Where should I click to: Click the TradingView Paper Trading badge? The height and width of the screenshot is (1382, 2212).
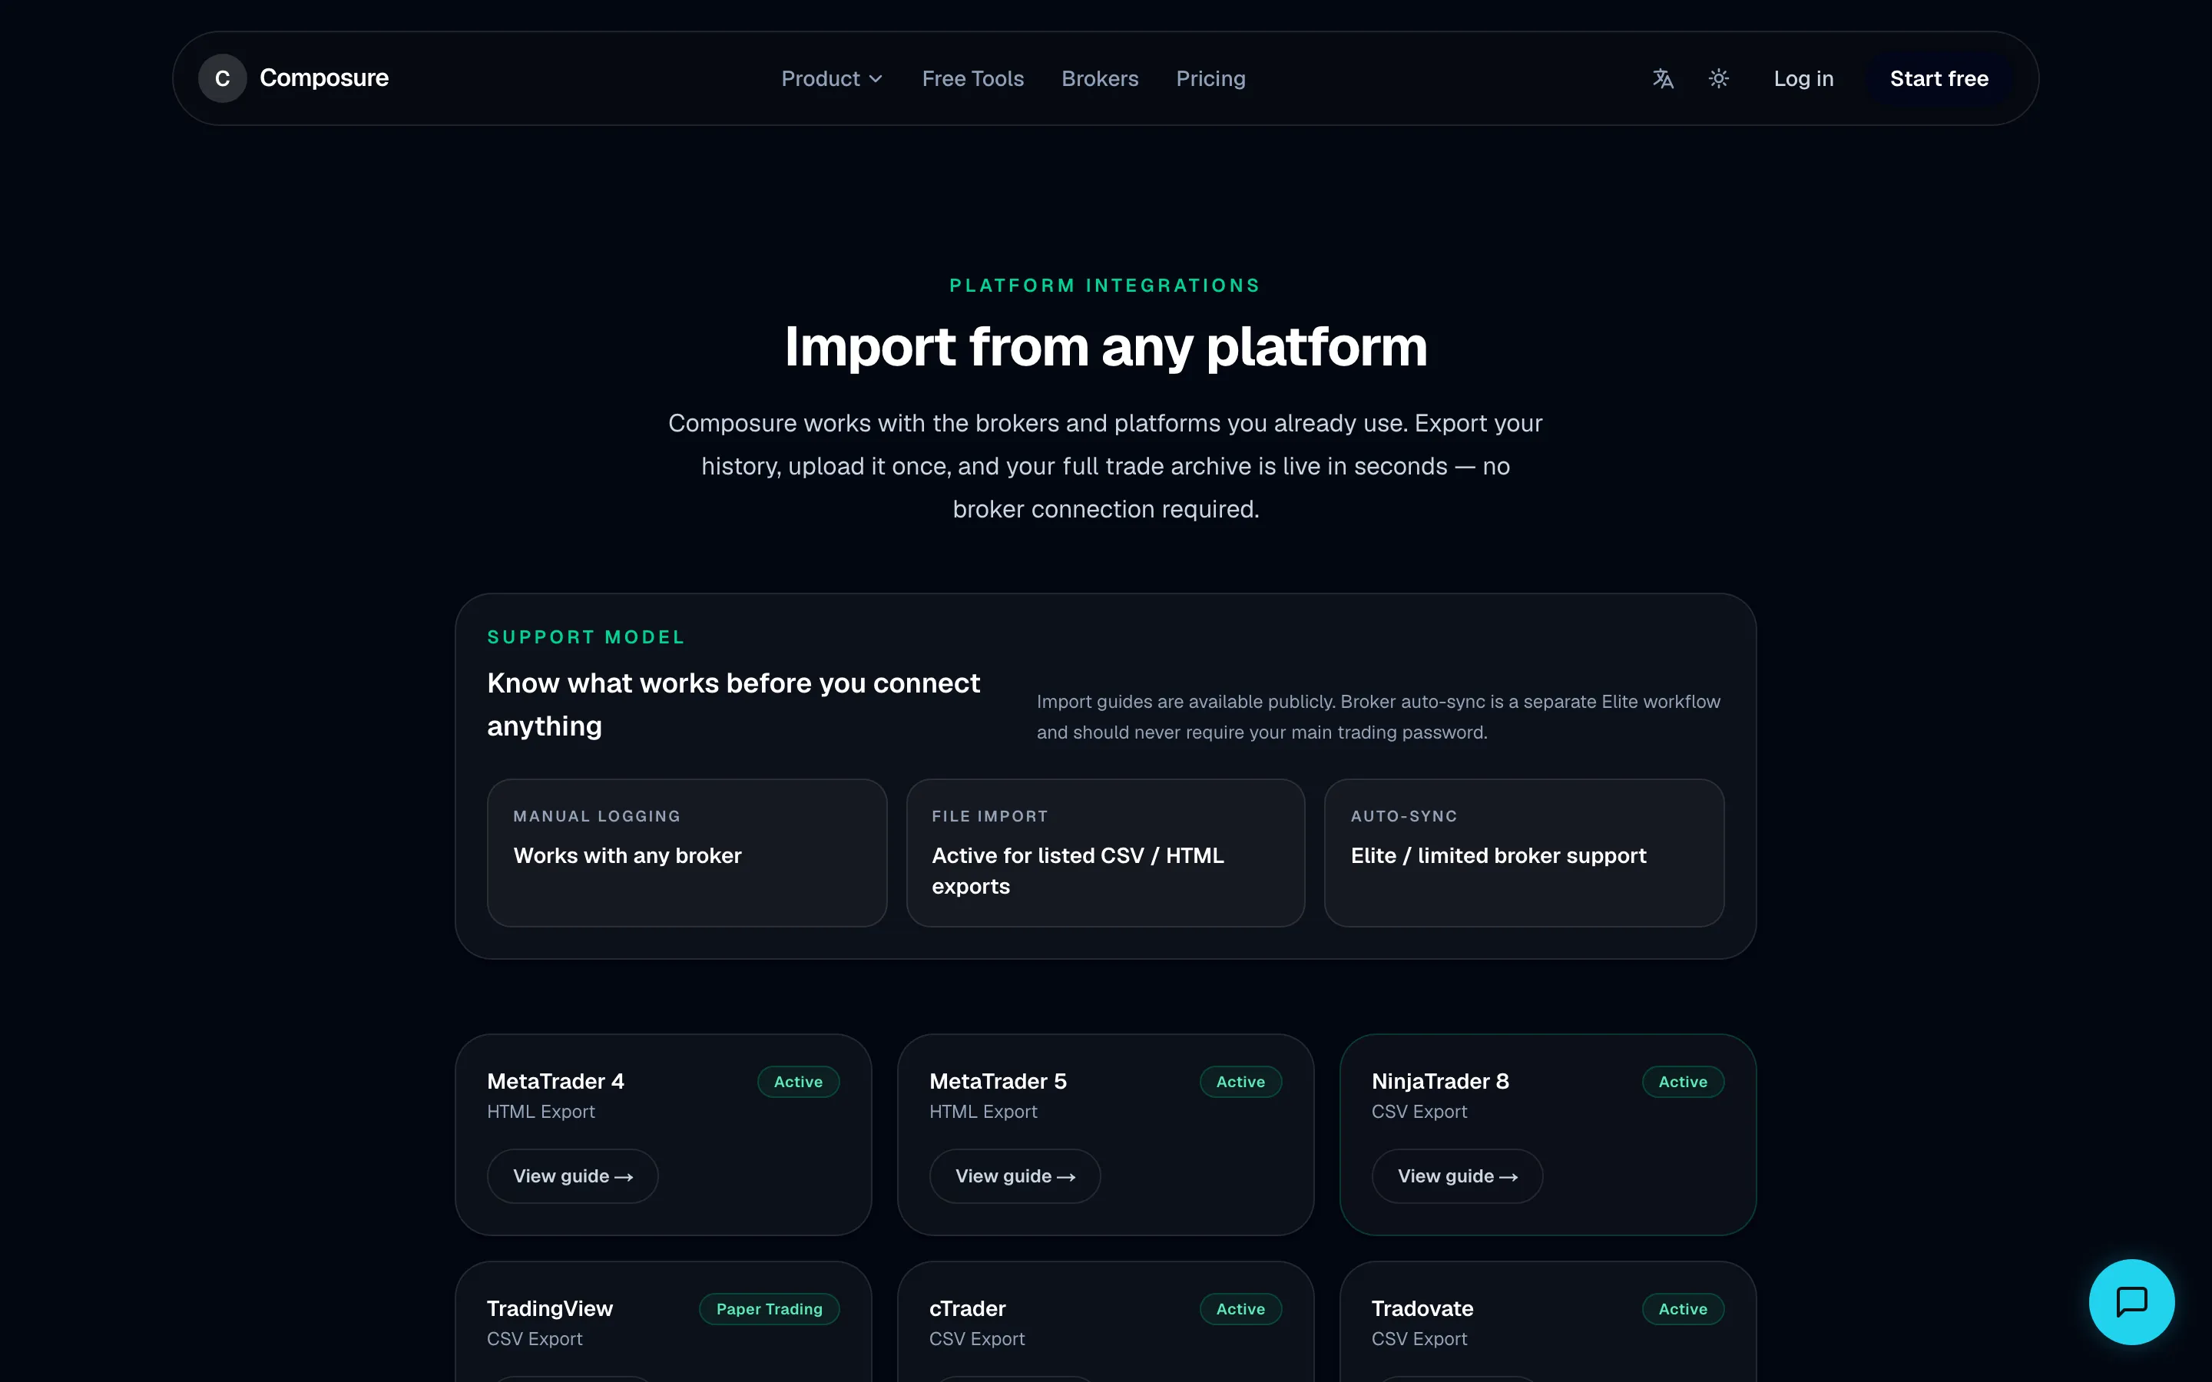(769, 1309)
